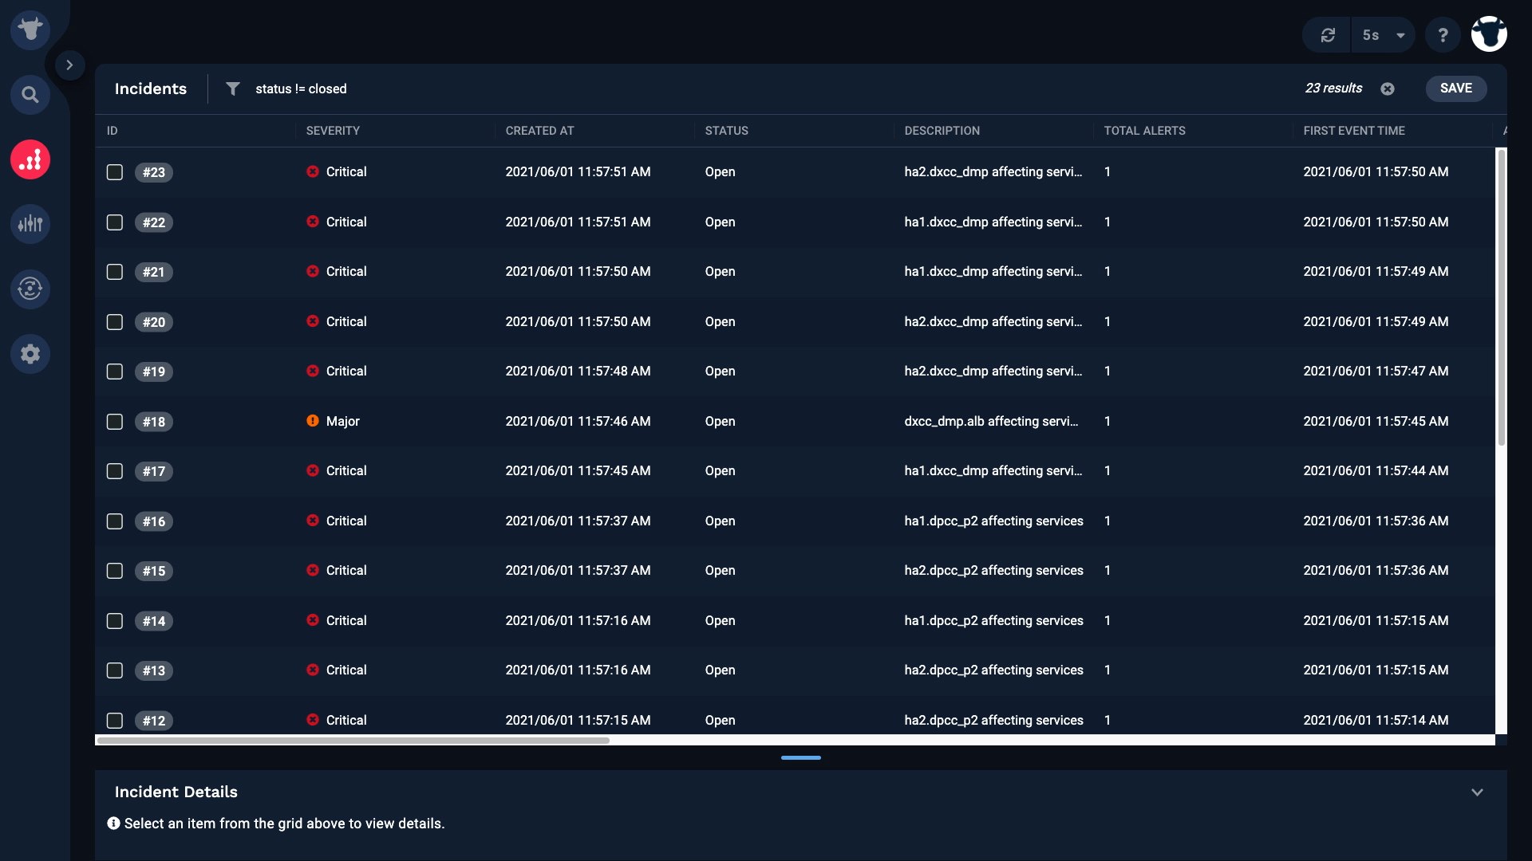This screenshot has width=1532, height=861.
Task: Select checkbox for incident #23
Action: (115, 172)
